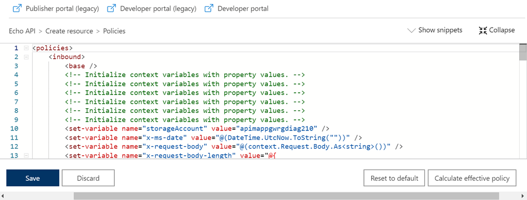Screen dimensions: 527x200
Task: Click the Collapse arrows icon
Action: pos(483,30)
